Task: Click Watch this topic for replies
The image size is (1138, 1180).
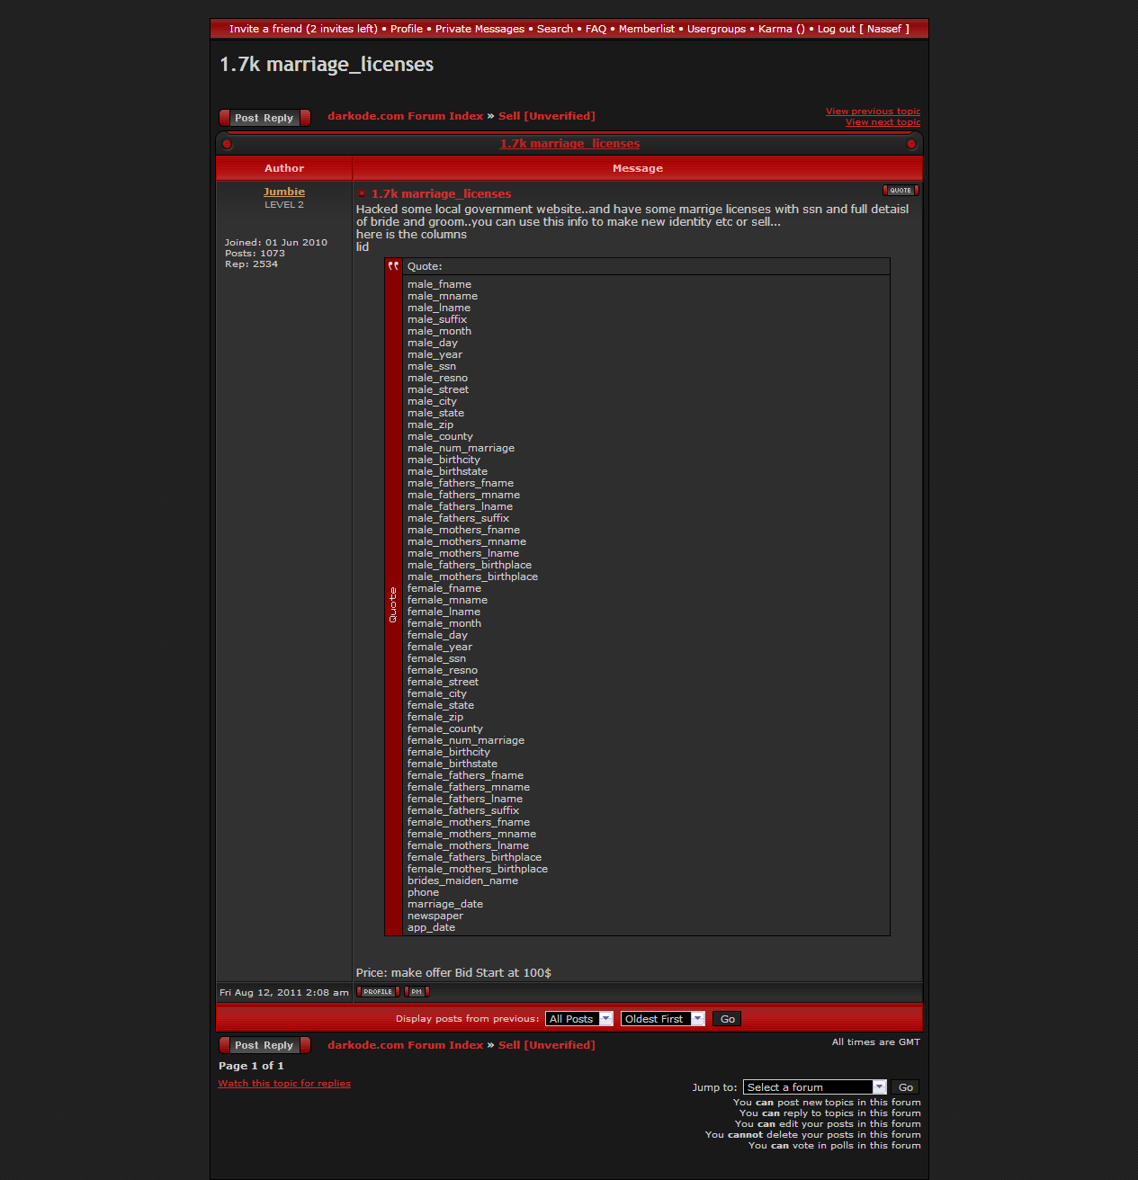Action: (x=284, y=1084)
